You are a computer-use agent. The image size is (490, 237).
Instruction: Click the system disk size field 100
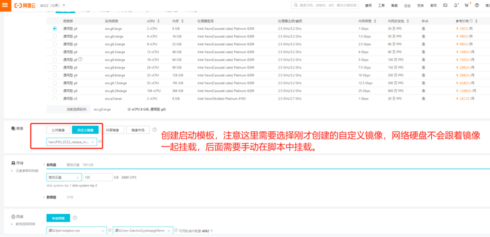point(98,177)
